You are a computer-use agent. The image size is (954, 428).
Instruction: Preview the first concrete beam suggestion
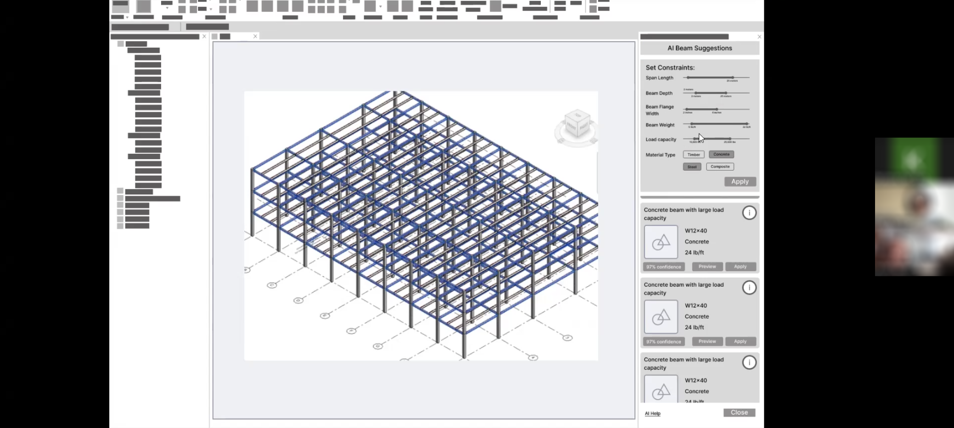(707, 267)
